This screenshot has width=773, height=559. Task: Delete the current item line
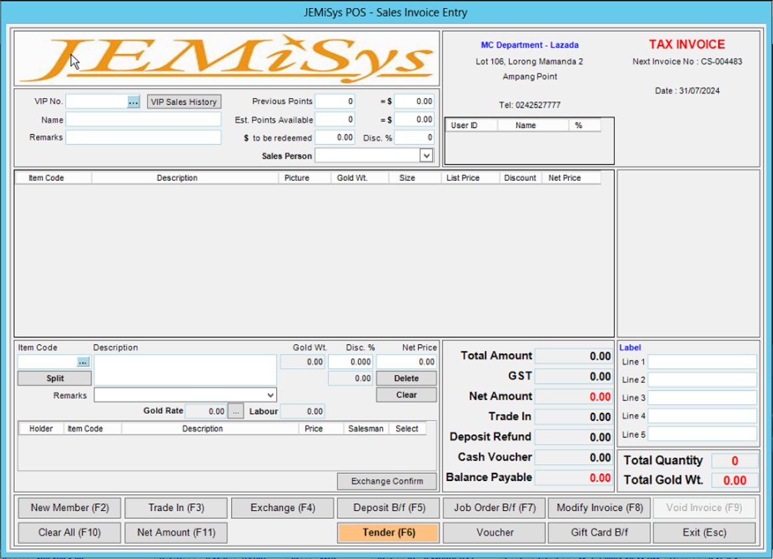(x=406, y=378)
